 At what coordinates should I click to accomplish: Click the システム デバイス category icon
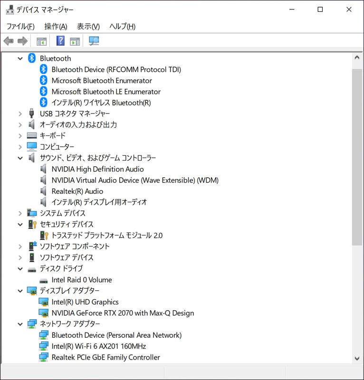[x=32, y=213]
